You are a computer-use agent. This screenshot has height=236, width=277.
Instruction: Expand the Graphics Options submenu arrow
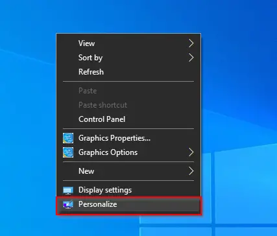click(191, 152)
